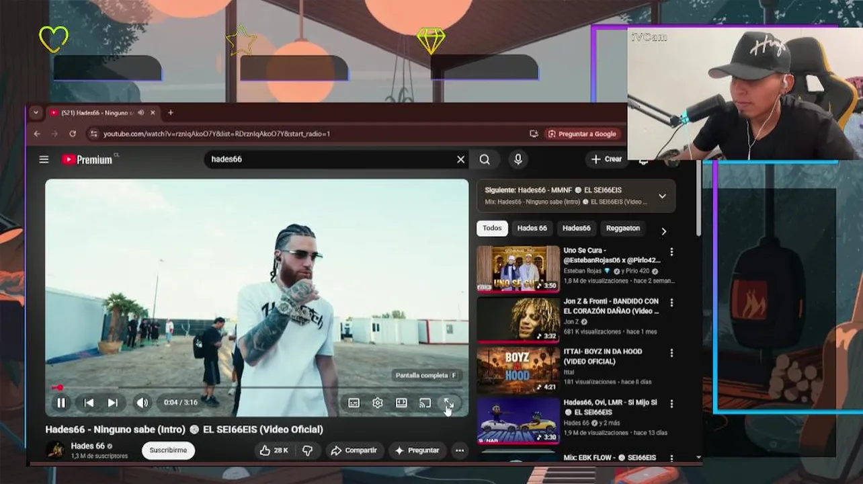Go to the previous video in the player
This screenshot has width=863, height=484.
click(89, 403)
